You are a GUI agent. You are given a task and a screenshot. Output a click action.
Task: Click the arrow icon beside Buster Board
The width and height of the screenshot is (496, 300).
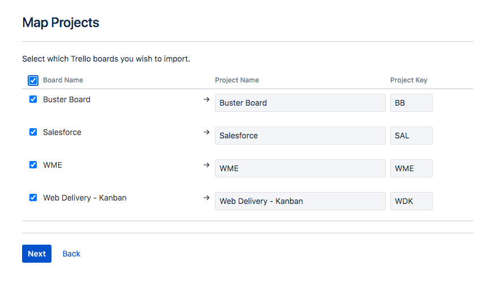click(x=206, y=99)
